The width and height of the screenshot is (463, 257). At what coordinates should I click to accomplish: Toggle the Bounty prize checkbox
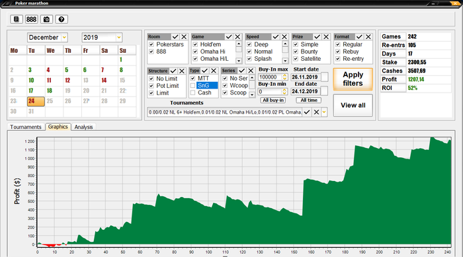(x=296, y=52)
